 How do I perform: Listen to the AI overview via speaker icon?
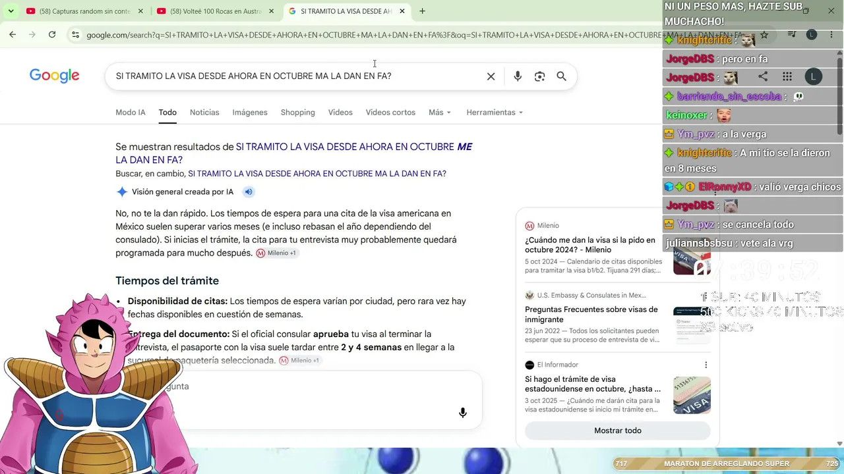click(x=249, y=192)
